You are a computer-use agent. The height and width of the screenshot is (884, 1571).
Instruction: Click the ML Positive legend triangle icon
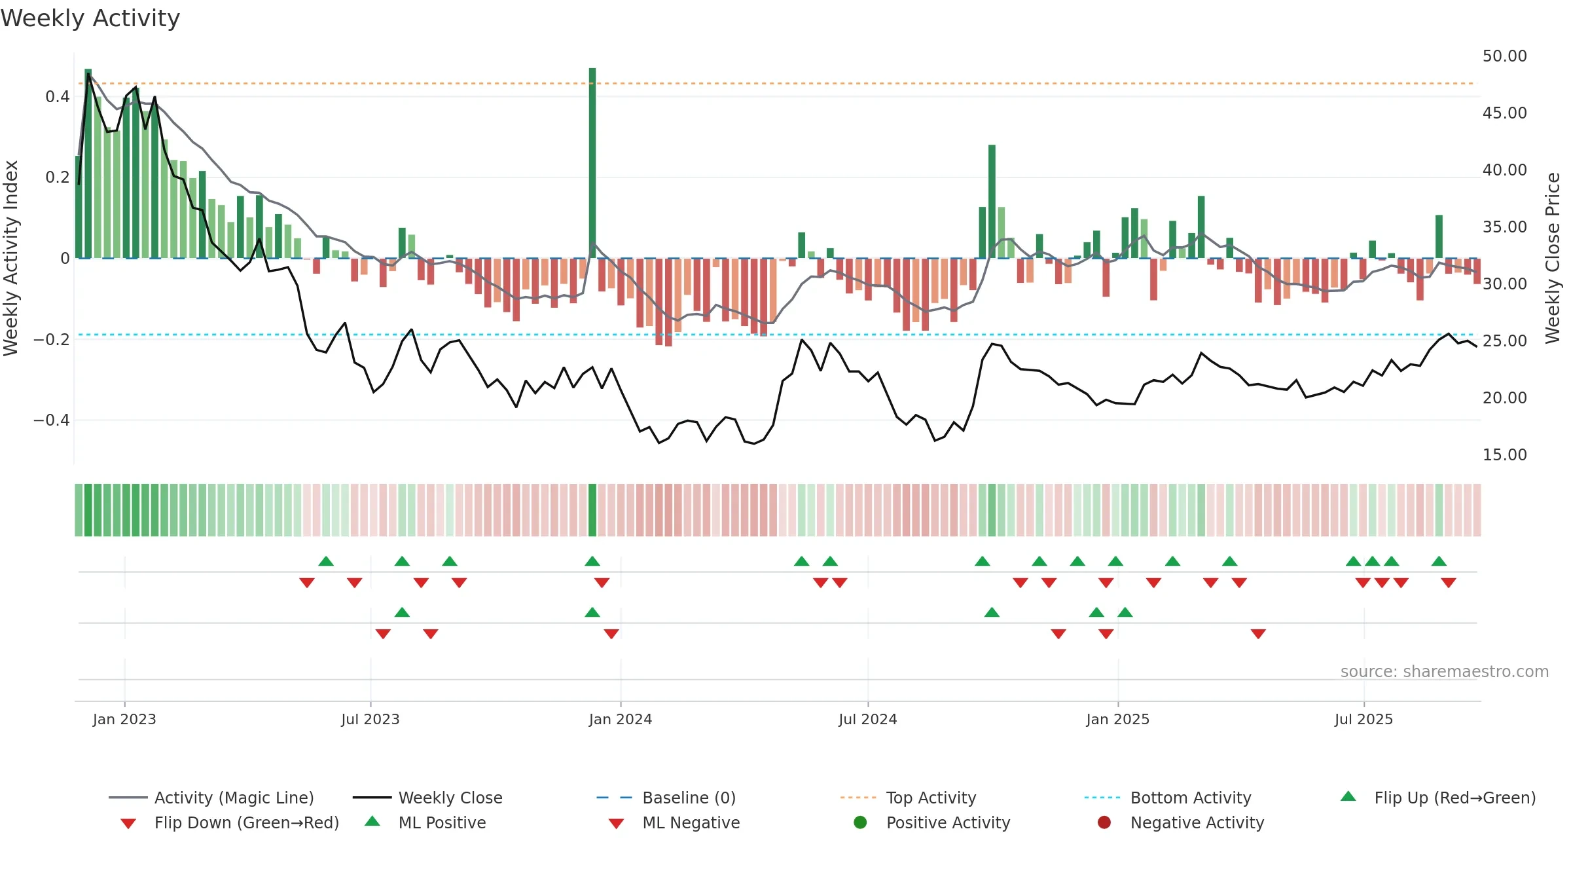372,821
